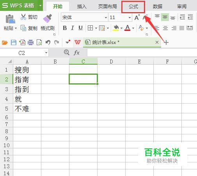
Task: Click the Name Box showing C2
Action: click(21, 53)
